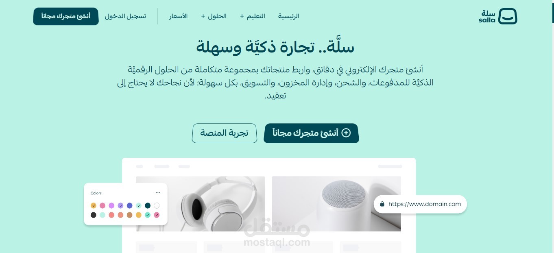Click the تجربة المنصة button
The height and width of the screenshot is (253, 554).
coord(225,133)
